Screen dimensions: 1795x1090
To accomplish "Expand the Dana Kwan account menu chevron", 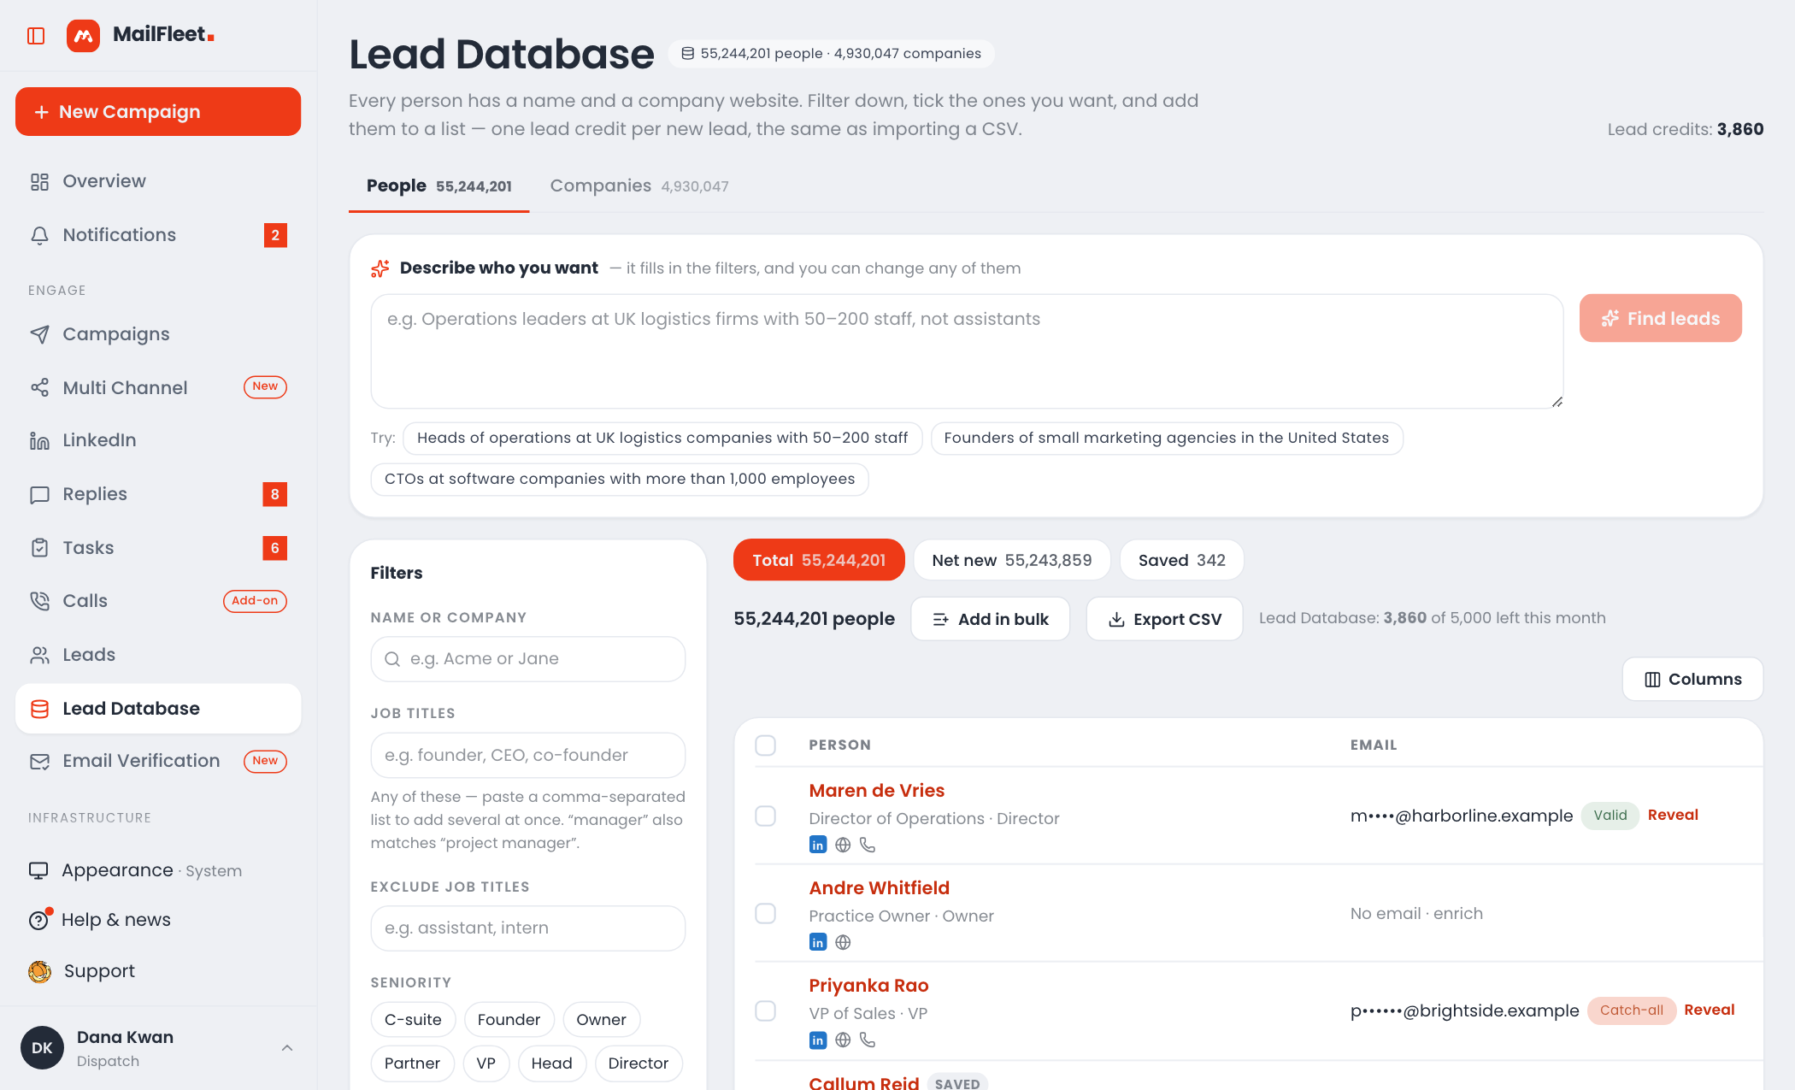I will [x=287, y=1048].
